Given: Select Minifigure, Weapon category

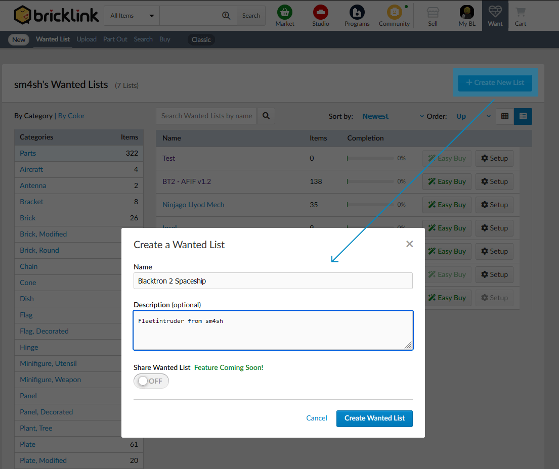Looking at the screenshot, I should click(50, 380).
